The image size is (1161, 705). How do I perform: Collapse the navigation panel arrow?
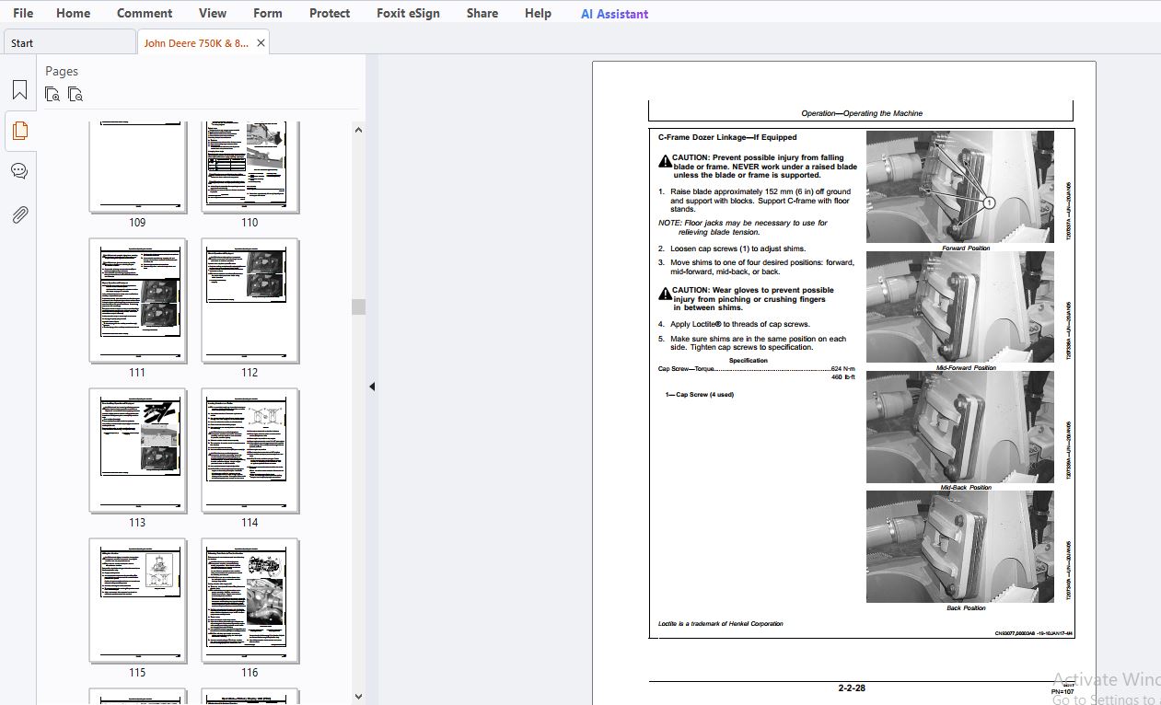[372, 387]
